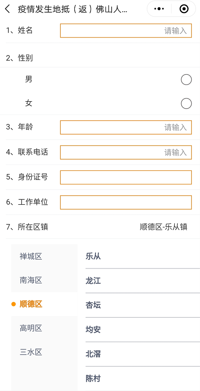The width and height of the screenshot is (200, 391).
Task: Select the highlighted 顺德区 district
Action: click(x=45, y=304)
